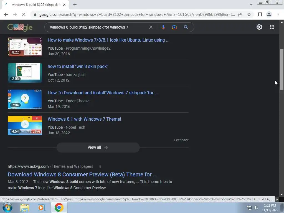Click the page vertical scrollbar thumb
The image size is (284, 213).
click(x=282, y=70)
